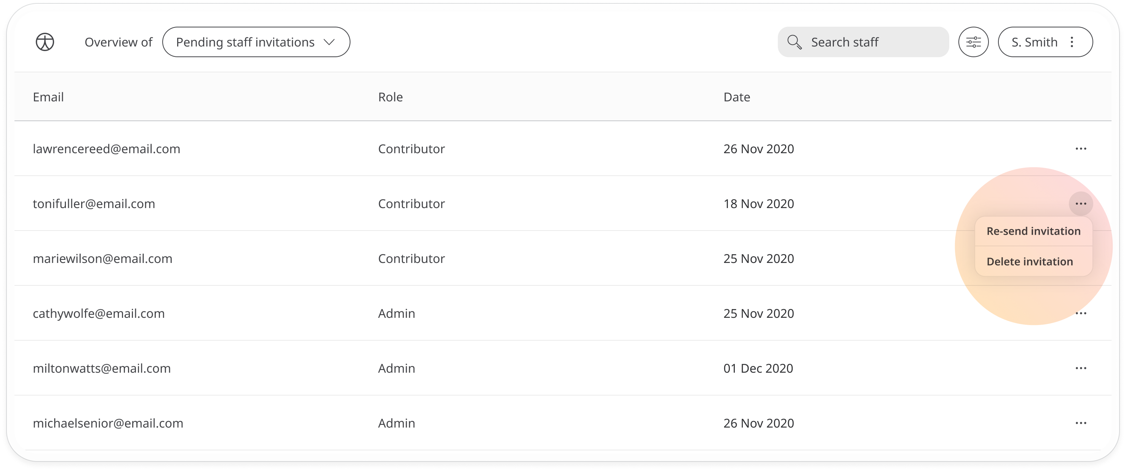Click the three-dot menu for miltonwatts
Screen dimensions: 1126x471
(1081, 368)
